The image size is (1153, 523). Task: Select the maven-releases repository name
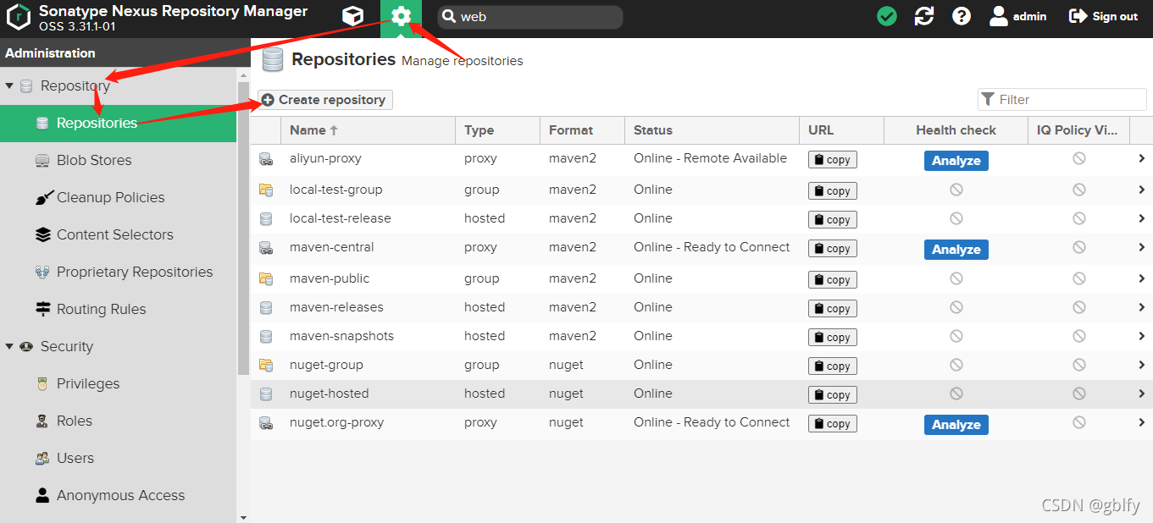(336, 307)
